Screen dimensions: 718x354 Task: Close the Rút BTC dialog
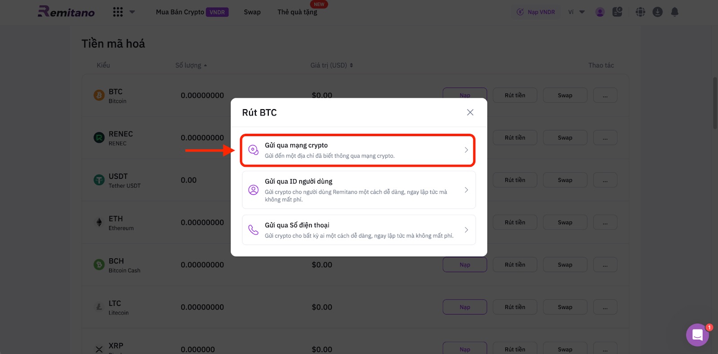(470, 112)
